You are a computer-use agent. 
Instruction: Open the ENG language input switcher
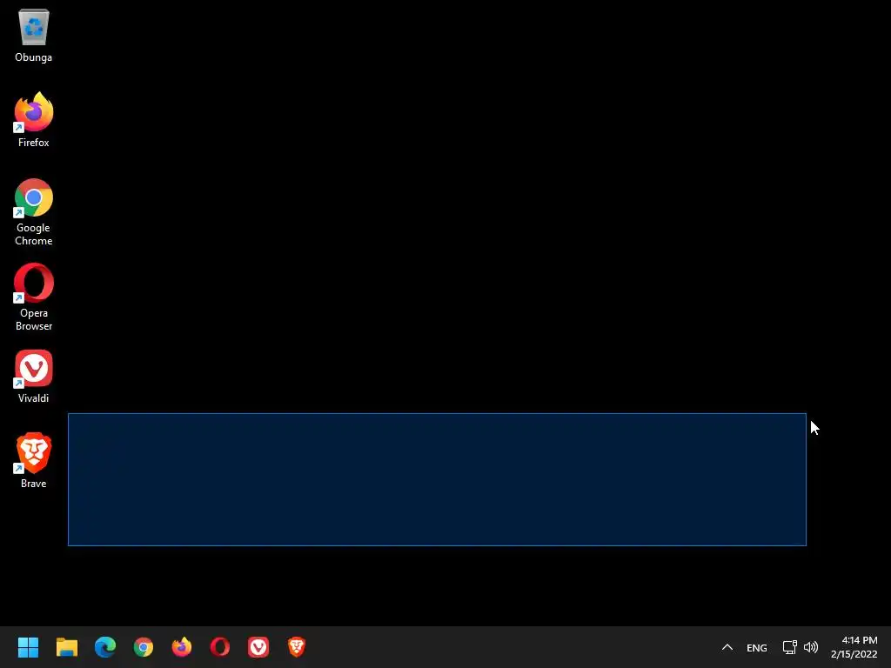tap(757, 647)
